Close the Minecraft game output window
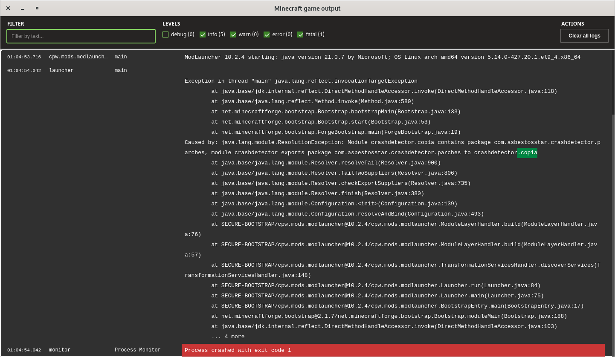The width and height of the screenshot is (615, 357). [x=8, y=8]
